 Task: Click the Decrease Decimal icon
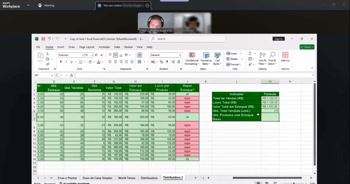tap(178, 62)
